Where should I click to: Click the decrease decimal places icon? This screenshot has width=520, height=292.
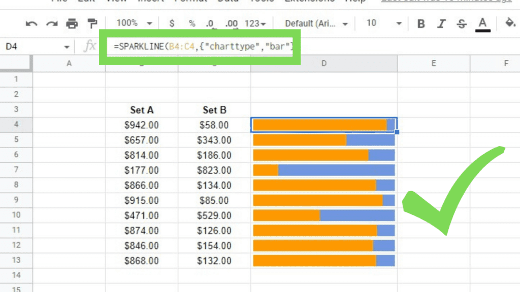point(209,23)
